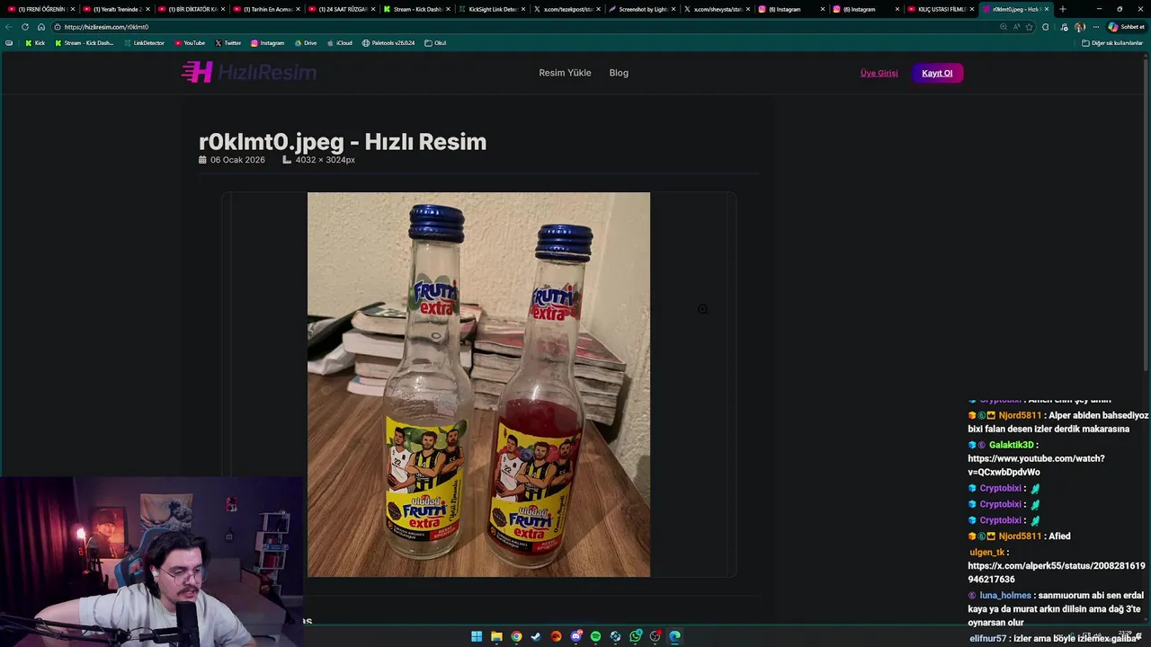Open the YouTube bookmark
Screen dimensions: 1151x647
click(x=190, y=43)
